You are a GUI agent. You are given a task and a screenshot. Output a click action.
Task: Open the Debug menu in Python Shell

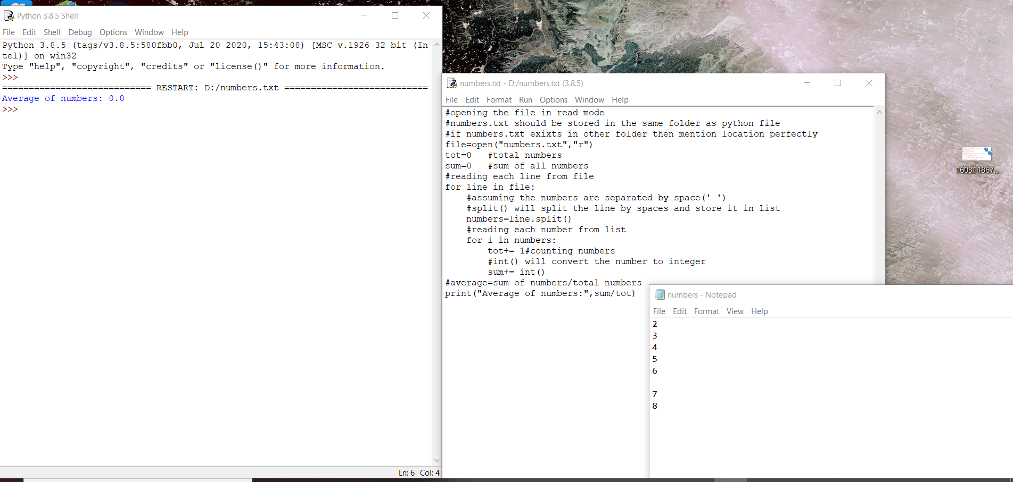(x=80, y=32)
